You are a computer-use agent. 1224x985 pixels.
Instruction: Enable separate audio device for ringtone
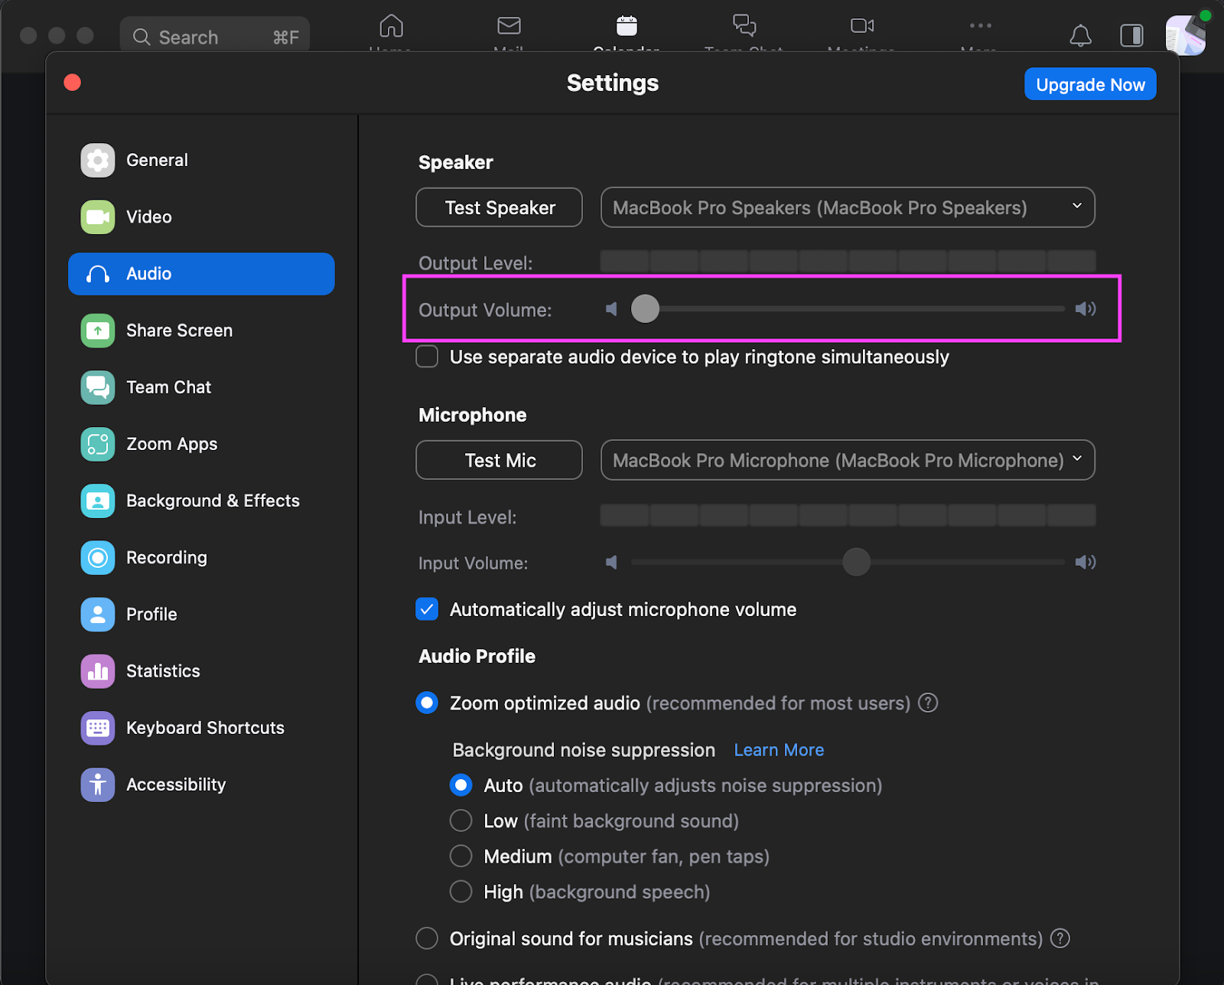[427, 357]
